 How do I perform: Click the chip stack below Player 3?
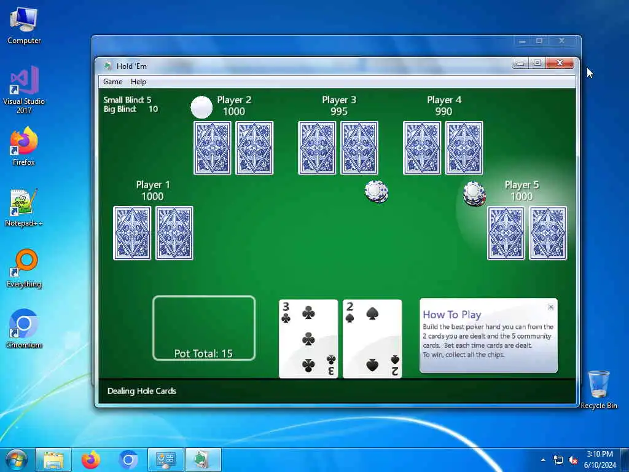pyautogui.click(x=377, y=192)
